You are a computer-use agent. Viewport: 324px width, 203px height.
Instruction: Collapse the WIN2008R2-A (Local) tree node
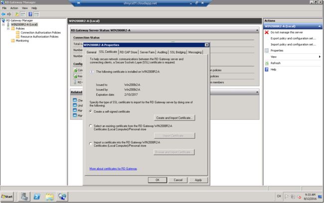pyautogui.click(x=3, y=24)
